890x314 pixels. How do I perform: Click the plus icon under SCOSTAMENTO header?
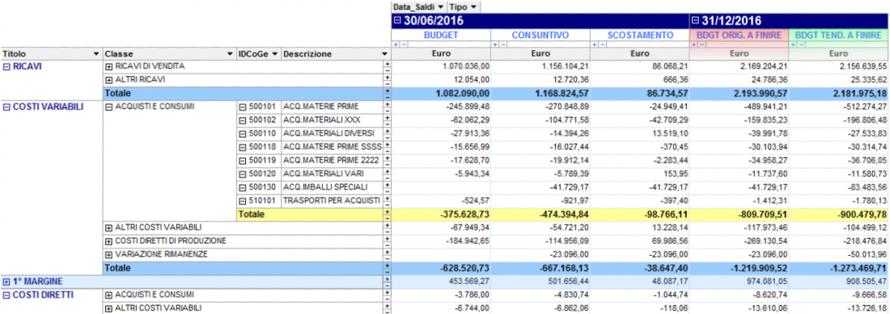click(x=595, y=44)
